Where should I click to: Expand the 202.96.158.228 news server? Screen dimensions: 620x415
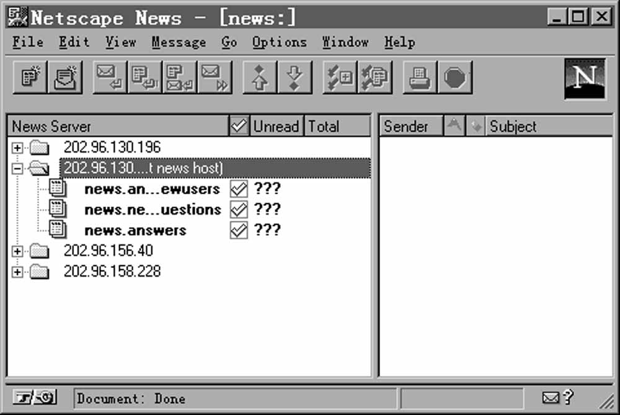point(17,272)
